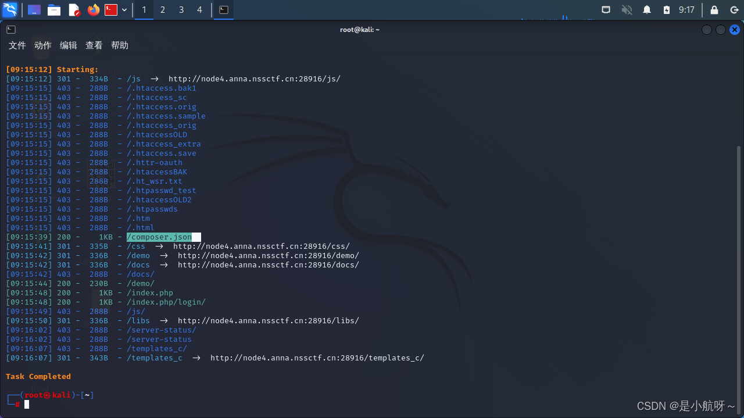This screenshot has width=744, height=418.
Task: Open the 查看 menu
Action: (x=94, y=45)
